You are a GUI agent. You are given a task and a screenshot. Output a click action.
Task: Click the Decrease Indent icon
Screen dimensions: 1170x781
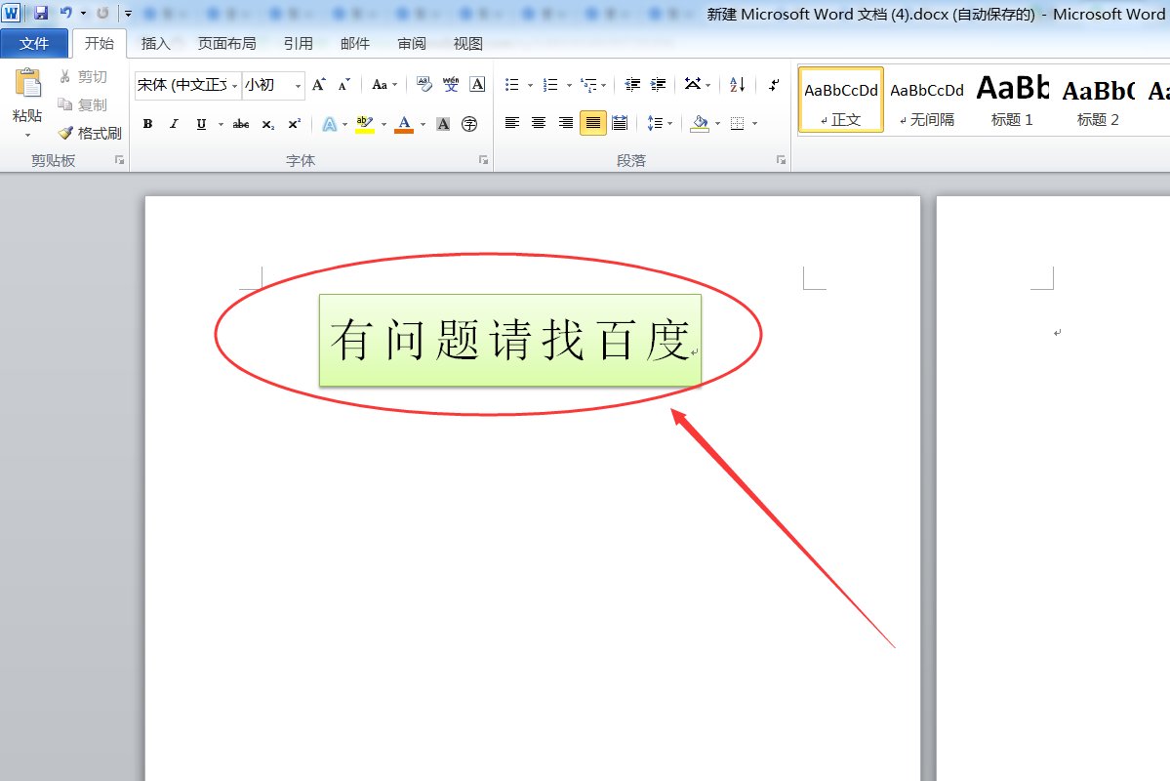(x=632, y=84)
